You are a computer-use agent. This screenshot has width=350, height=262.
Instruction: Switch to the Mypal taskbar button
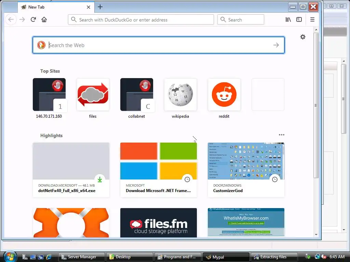pos(226,257)
